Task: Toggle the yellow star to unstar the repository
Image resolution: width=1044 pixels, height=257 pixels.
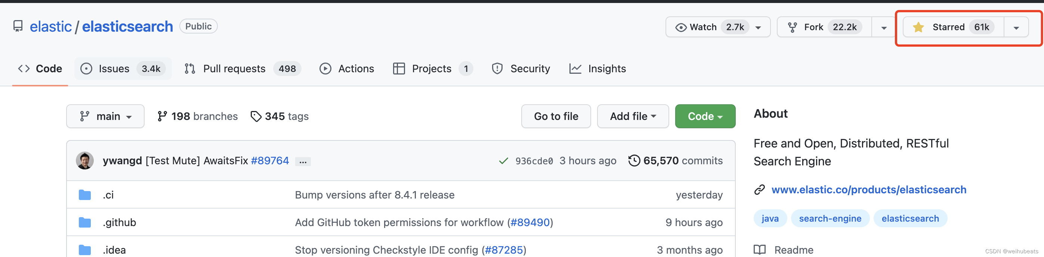Action: pyautogui.click(x=918, y=27)
